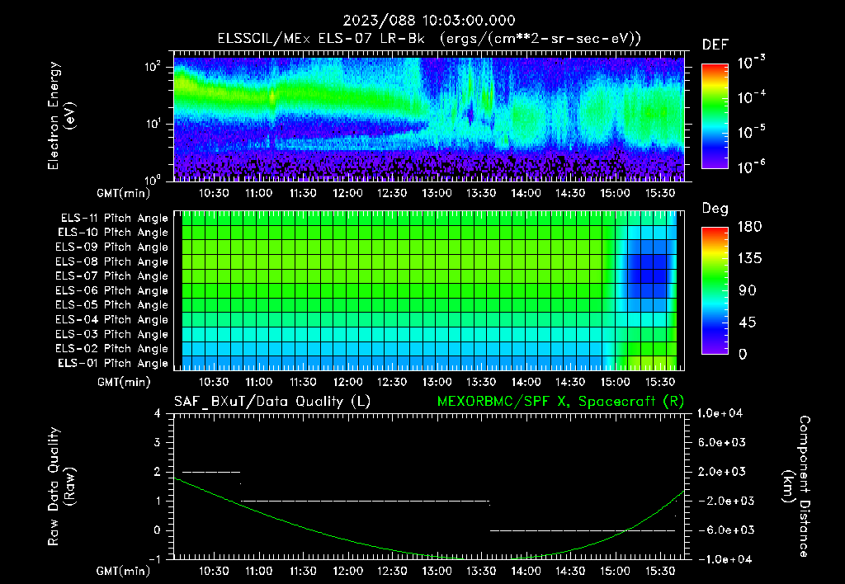Click the DEF label above the top color bar
The image size is (845, 584).
tap(715, 45)
